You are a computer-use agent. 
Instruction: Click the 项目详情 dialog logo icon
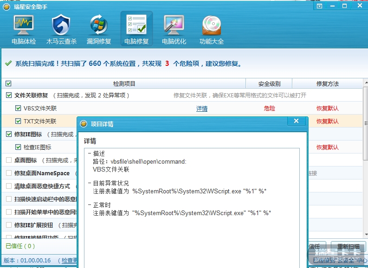pyautogui.click(x=84, y=124)
